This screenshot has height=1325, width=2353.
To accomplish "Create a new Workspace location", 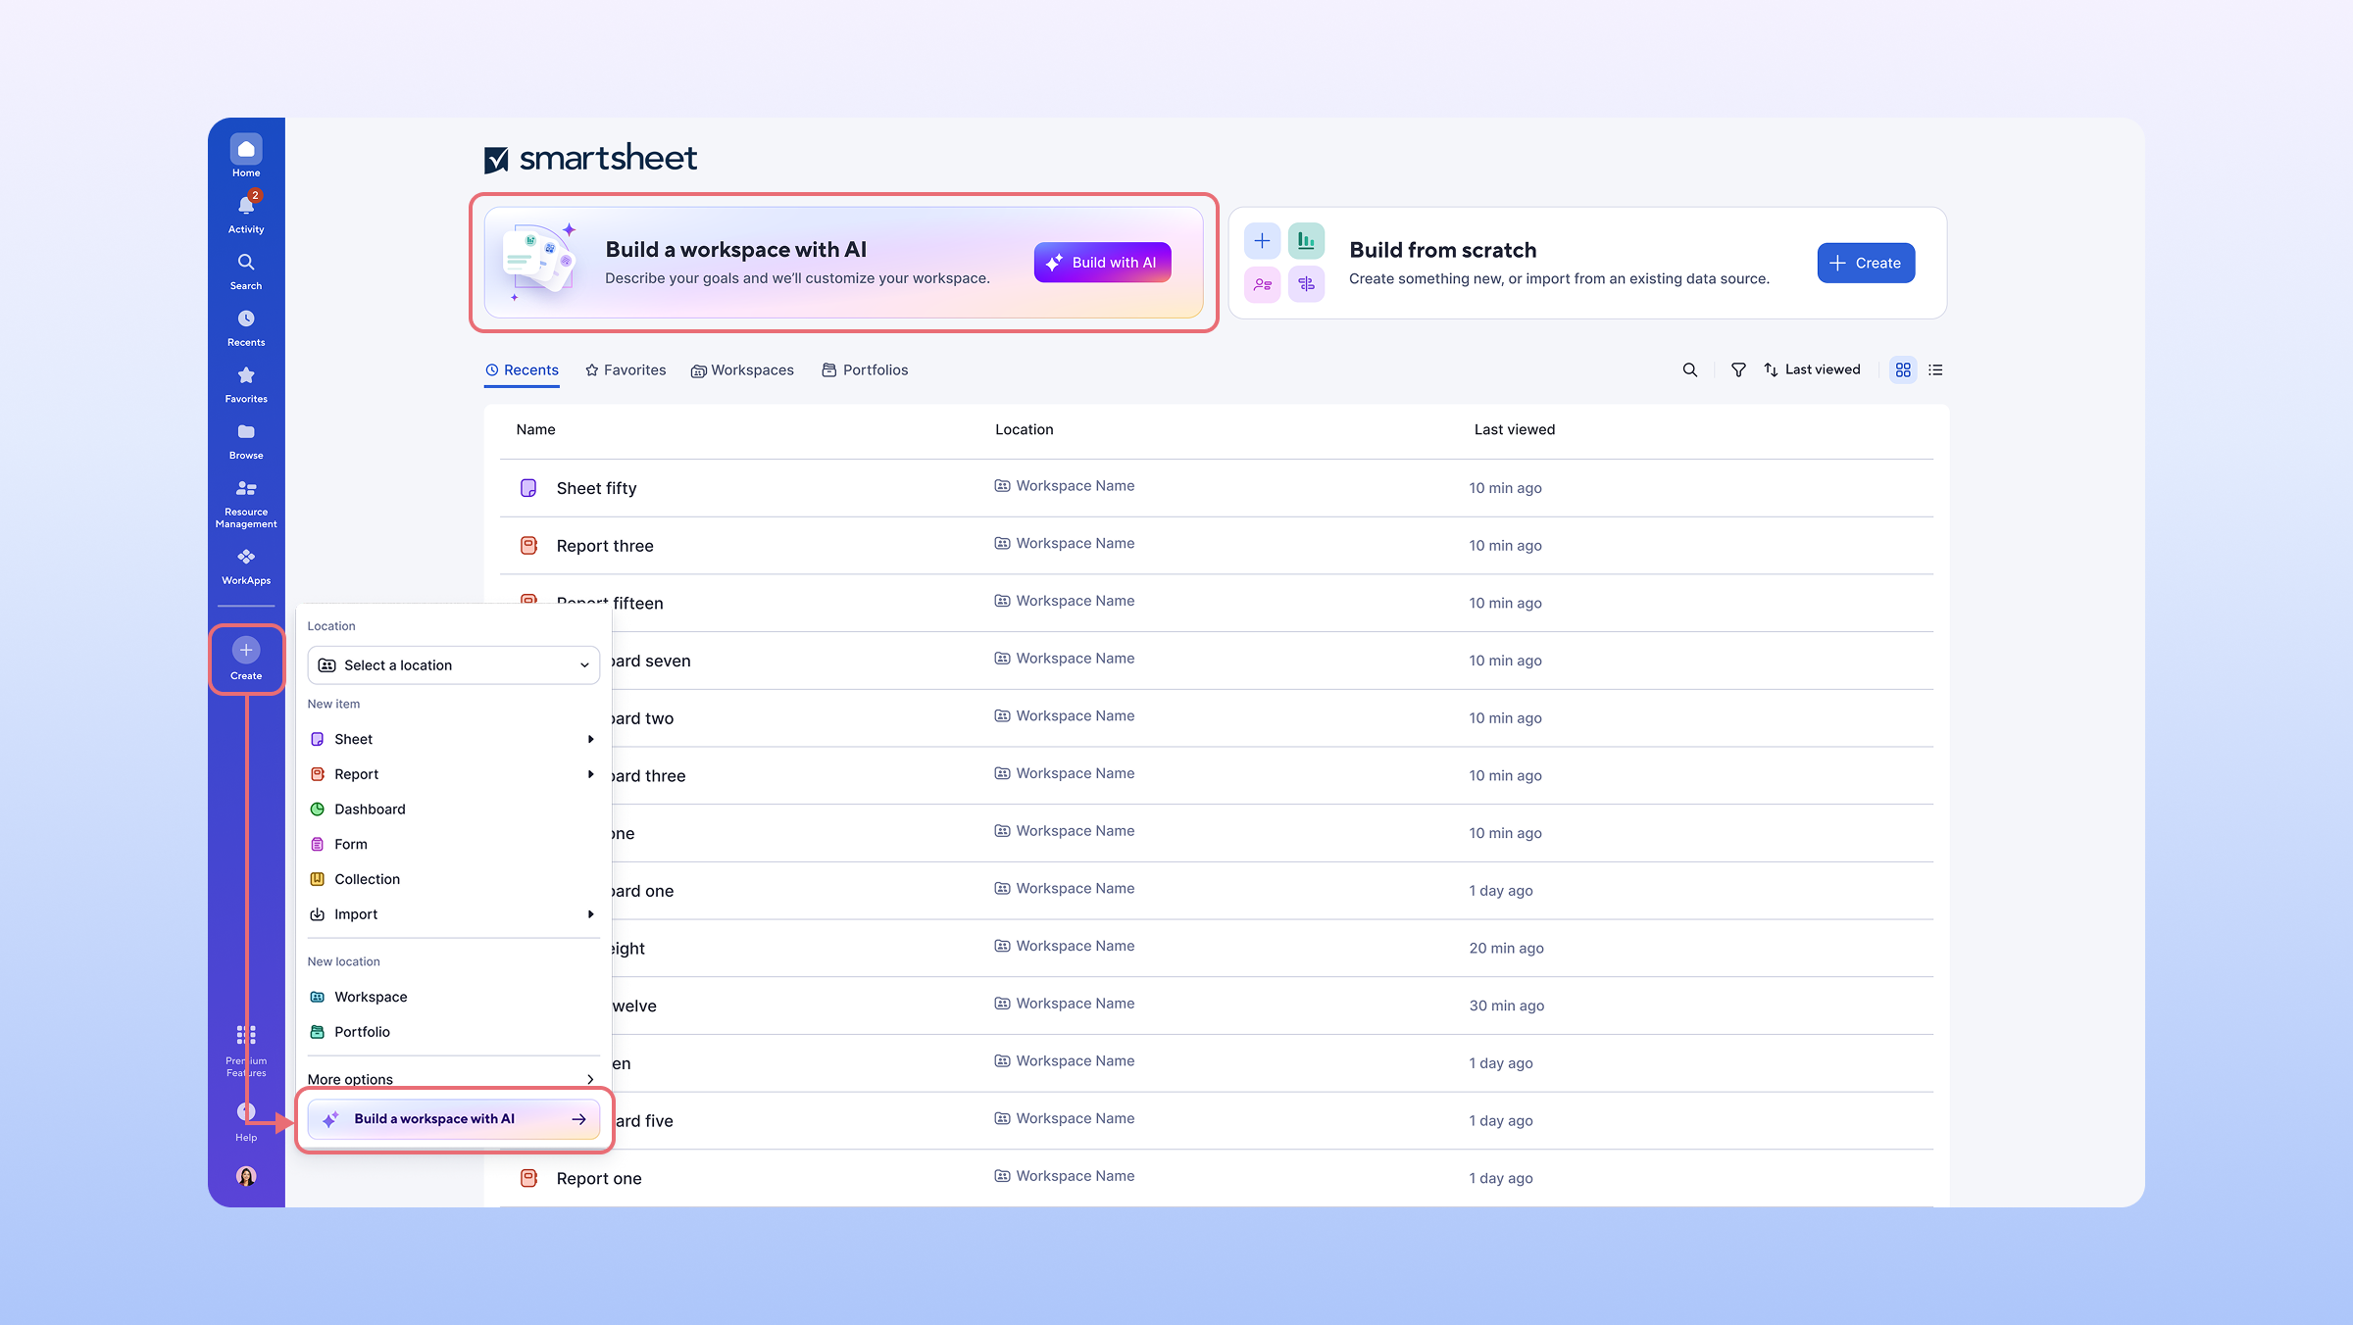I will (453, 997).
